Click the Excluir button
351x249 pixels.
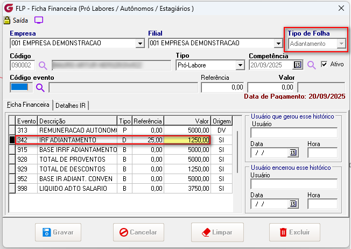click(294, 232)
